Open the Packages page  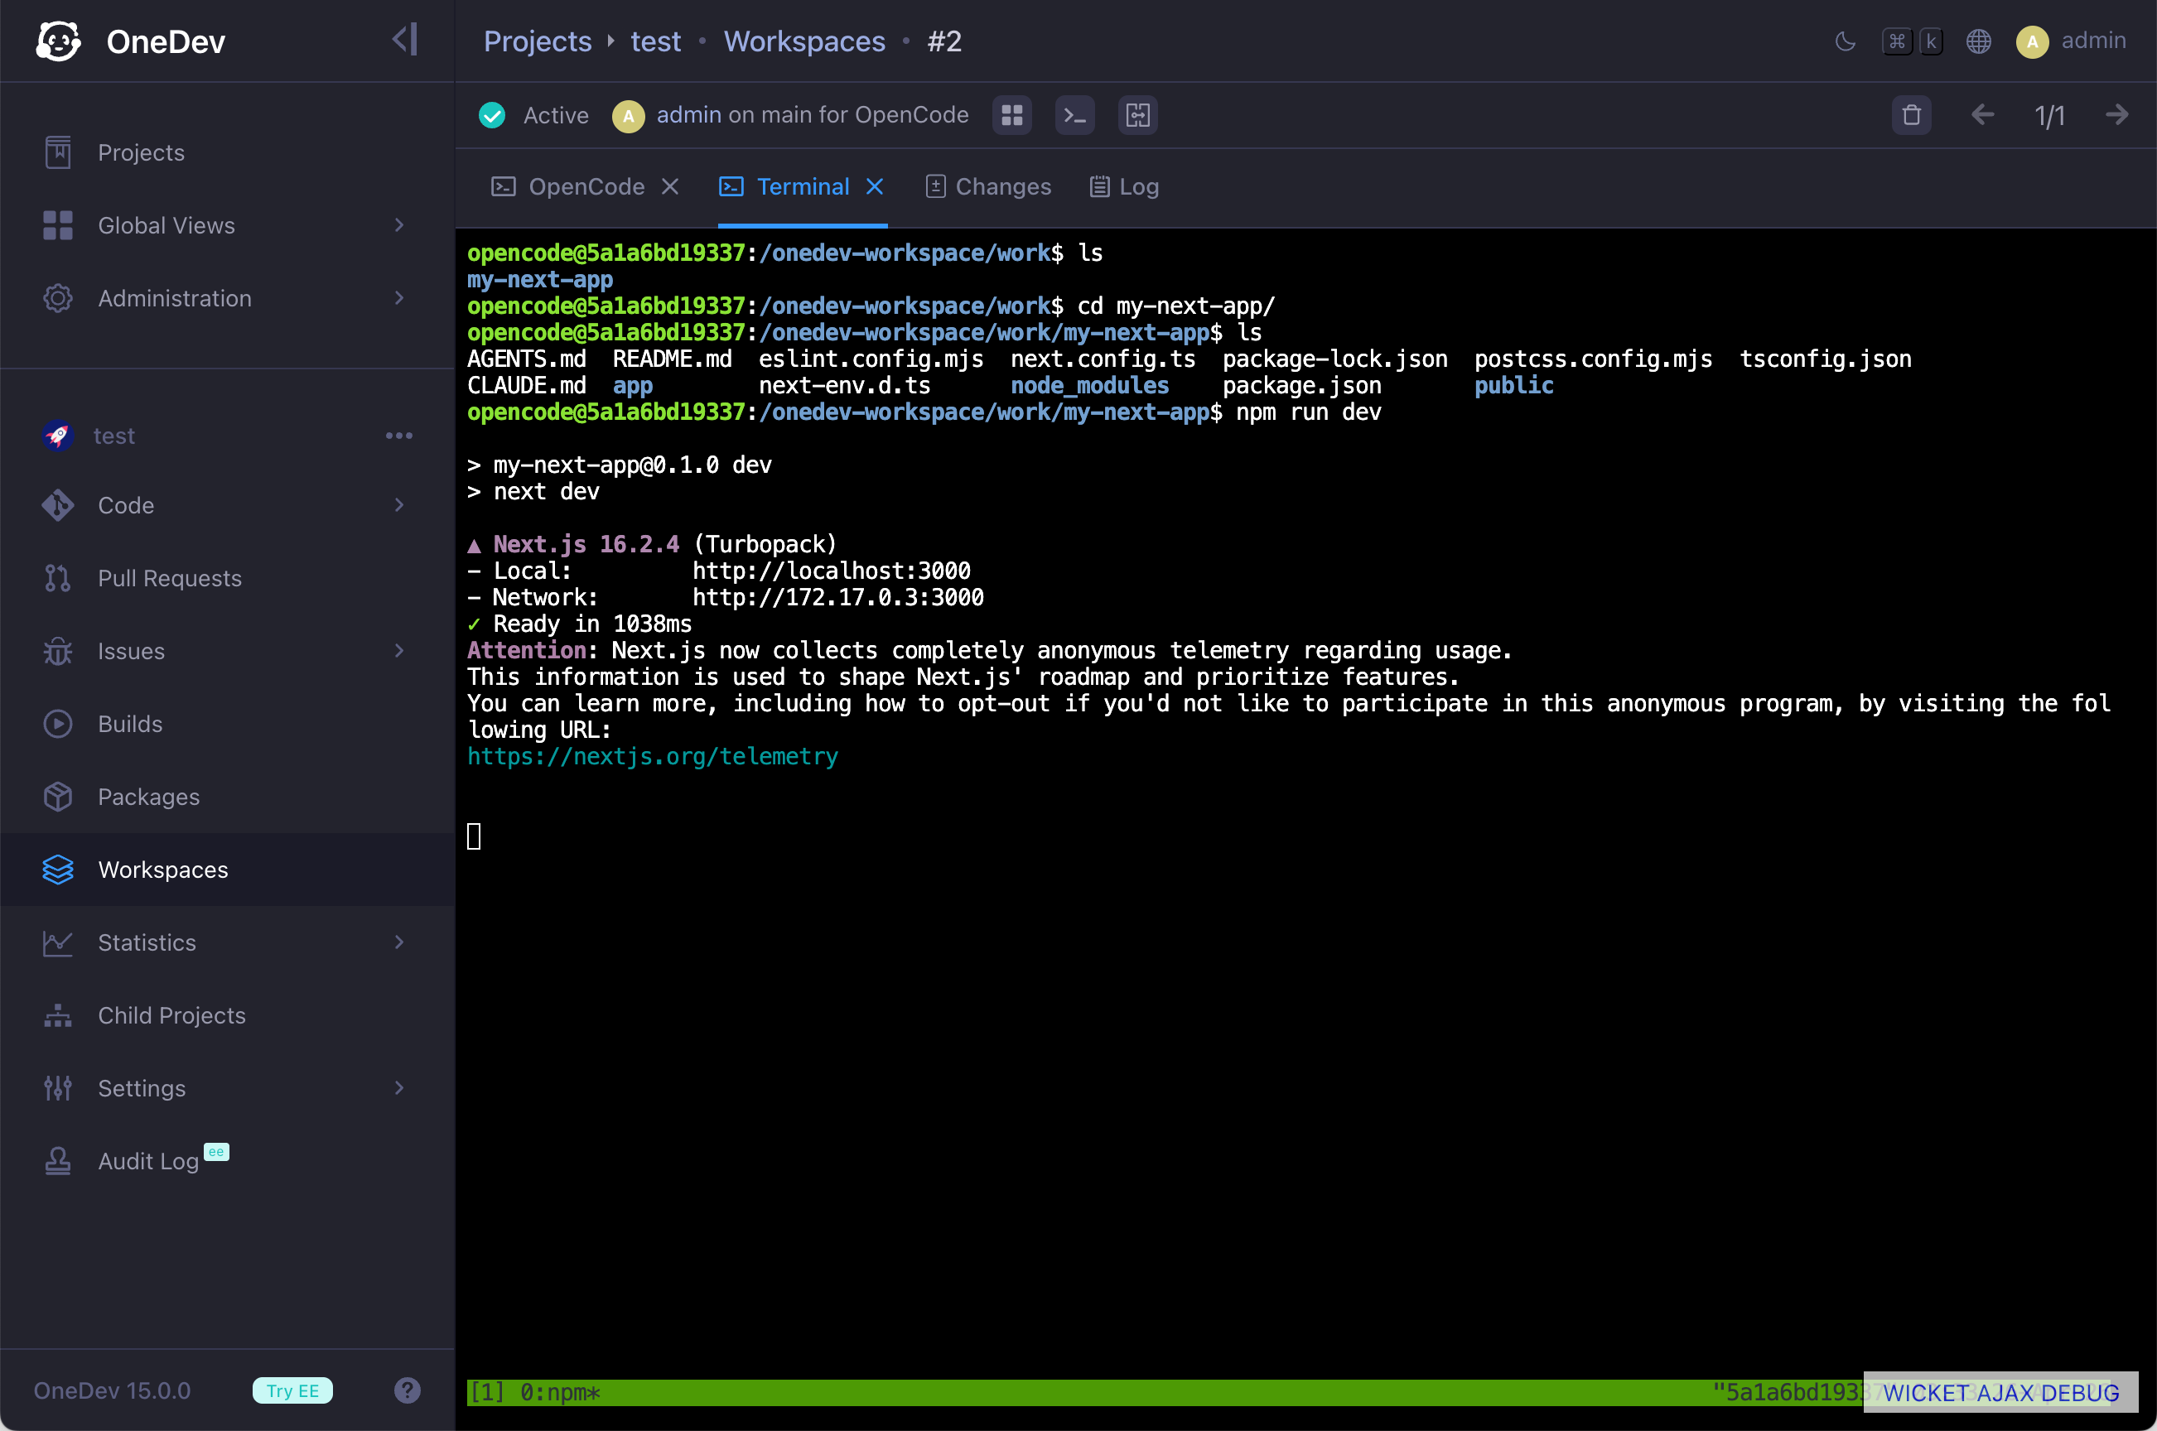point(227,797)
